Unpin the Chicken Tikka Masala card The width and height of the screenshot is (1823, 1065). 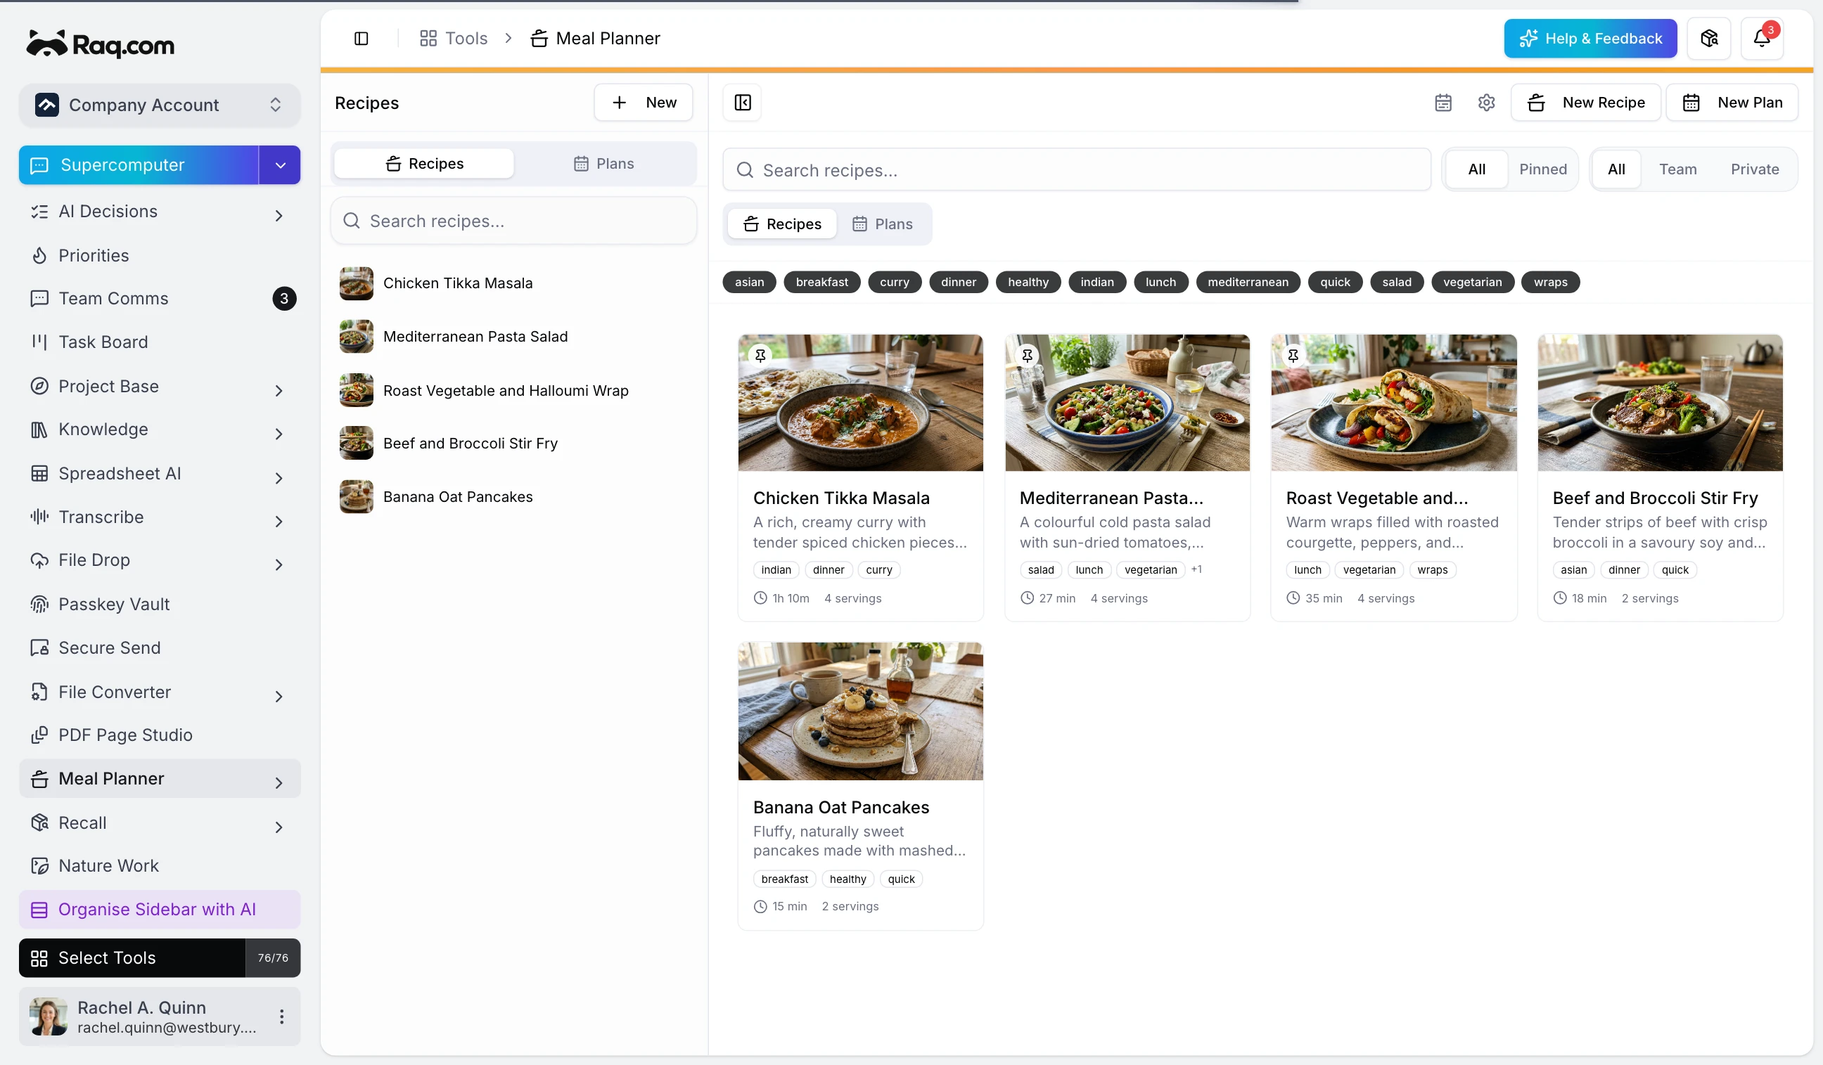click(x=760, y=356)
